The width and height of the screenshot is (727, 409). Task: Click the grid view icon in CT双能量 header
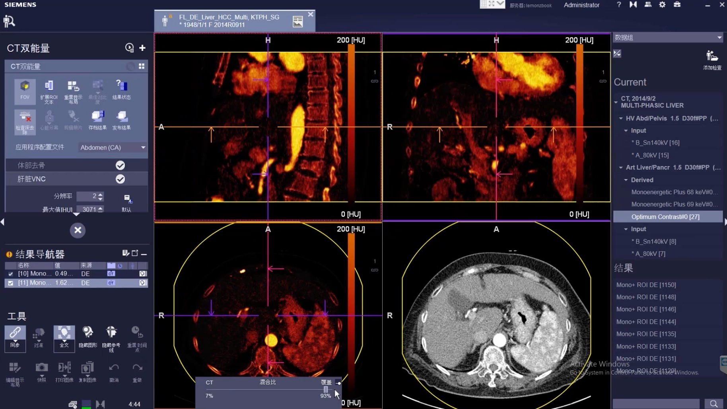coord(142,66)
